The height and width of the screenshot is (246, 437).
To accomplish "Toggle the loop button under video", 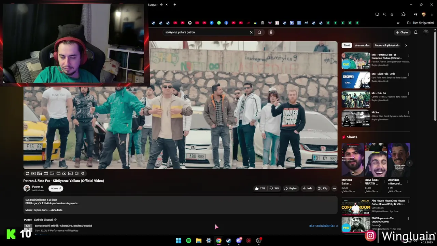I will 27,174.
